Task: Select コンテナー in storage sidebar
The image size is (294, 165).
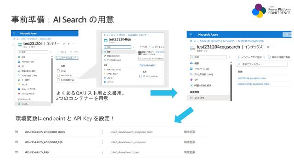Action: click(33, 104)
